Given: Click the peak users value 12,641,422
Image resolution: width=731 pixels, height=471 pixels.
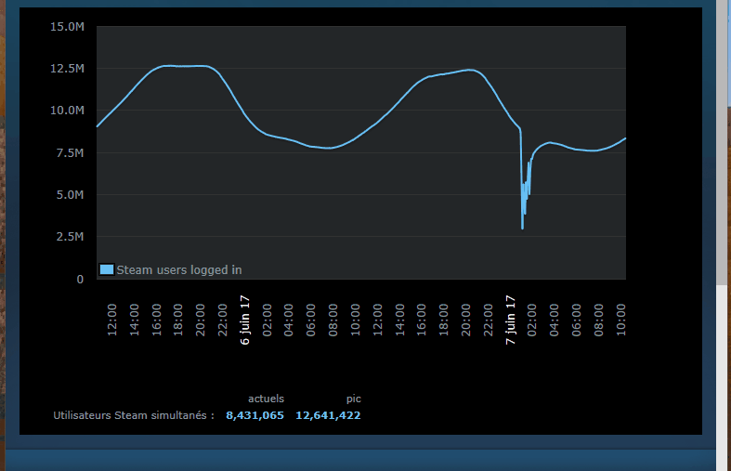Looking at the screenshot, I should coord(328,415).
